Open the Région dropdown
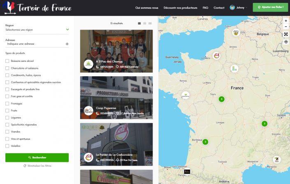290x184 pixels. 37,30
